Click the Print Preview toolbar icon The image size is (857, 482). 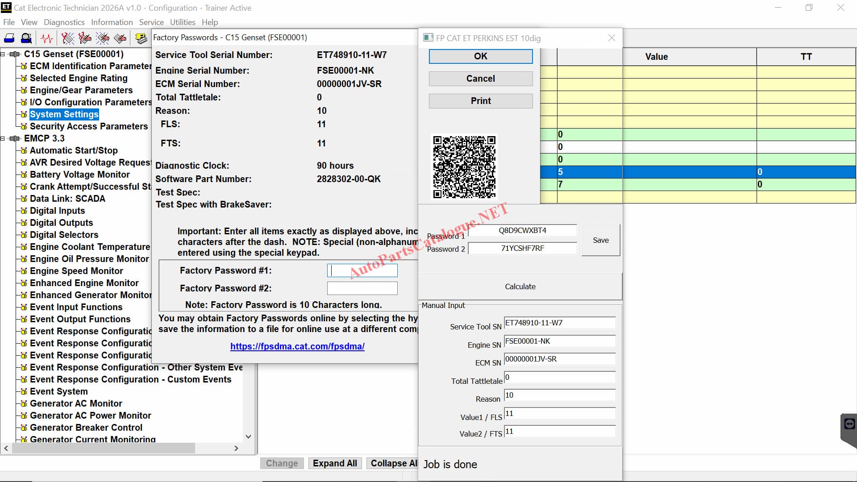point(26,38)
